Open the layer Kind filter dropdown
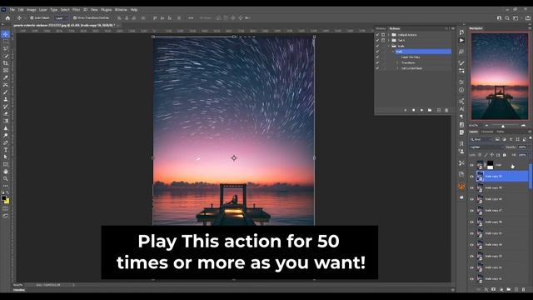This screenshot has width=533, height=300. 481,139
